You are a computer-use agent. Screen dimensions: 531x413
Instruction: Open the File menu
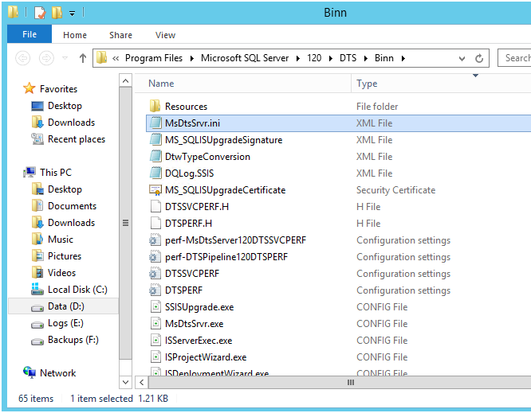click(x=29, y=34)
